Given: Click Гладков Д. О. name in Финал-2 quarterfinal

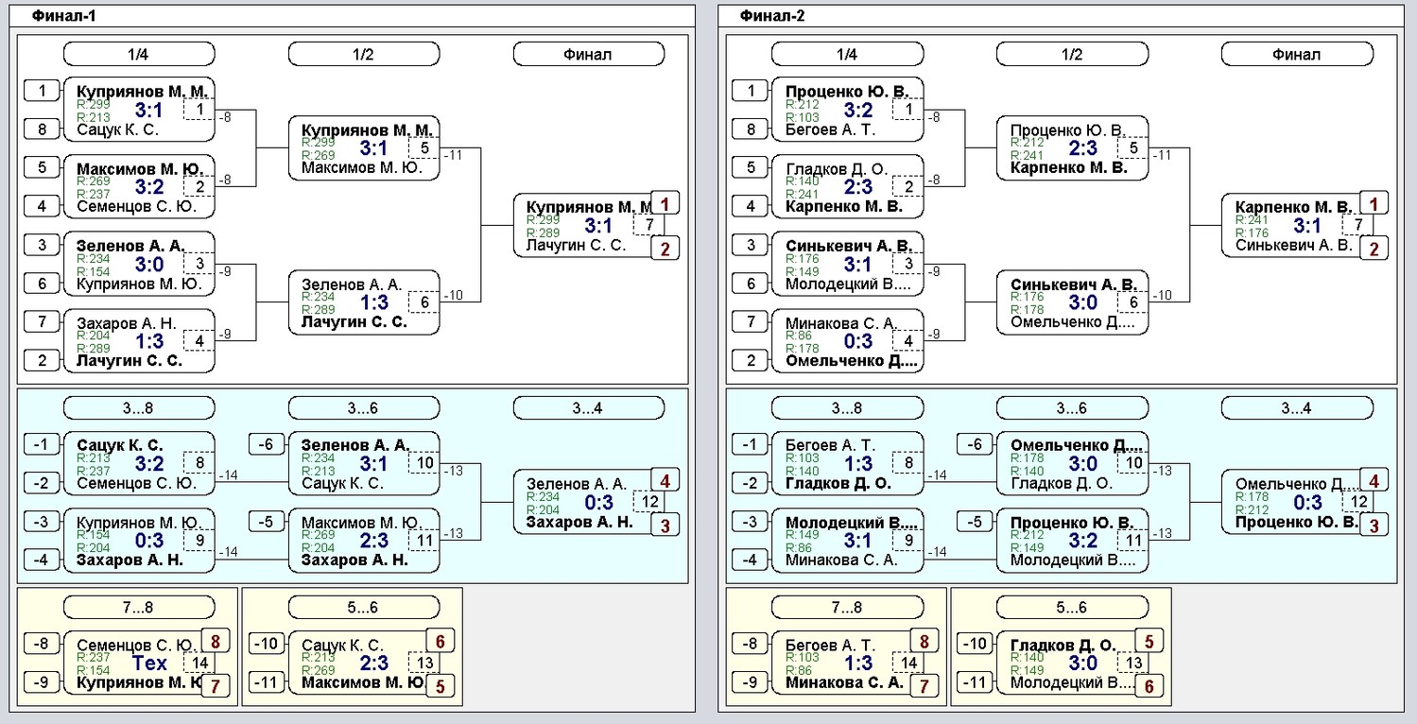Looking at the screenshot, I should pyautogui.click(x=837, y=168).
